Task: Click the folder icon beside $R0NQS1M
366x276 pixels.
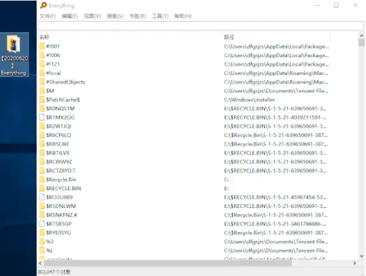Action: [42, 109]
